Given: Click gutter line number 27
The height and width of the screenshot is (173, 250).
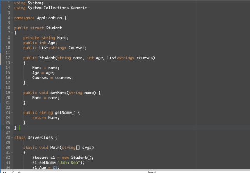Looking at the screenshot, I should pyautogui.click(x=8, y=133).
